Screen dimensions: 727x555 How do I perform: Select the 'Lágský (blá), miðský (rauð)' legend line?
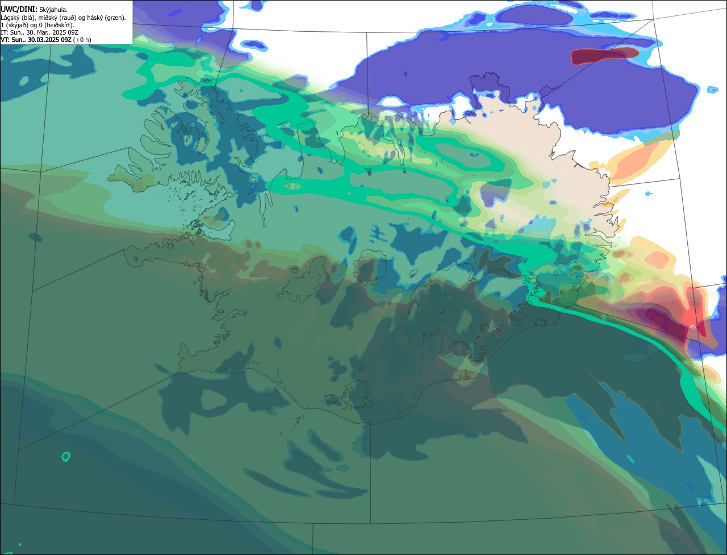[63, 18]
